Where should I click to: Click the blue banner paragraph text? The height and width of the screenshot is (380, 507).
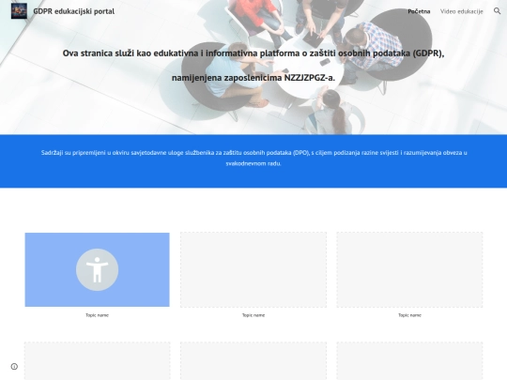[x=253, y=158]
